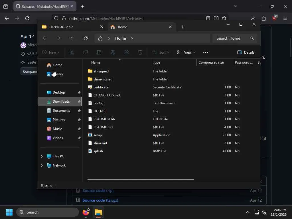Open Firefox from the taskbar
Image resolution: width=292 pixels, height=219 pixels.
[86, 212]
